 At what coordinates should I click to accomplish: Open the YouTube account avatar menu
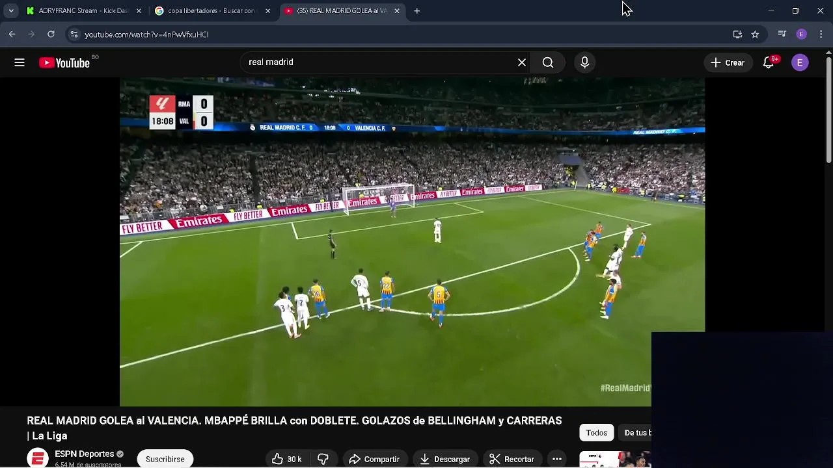800,62
